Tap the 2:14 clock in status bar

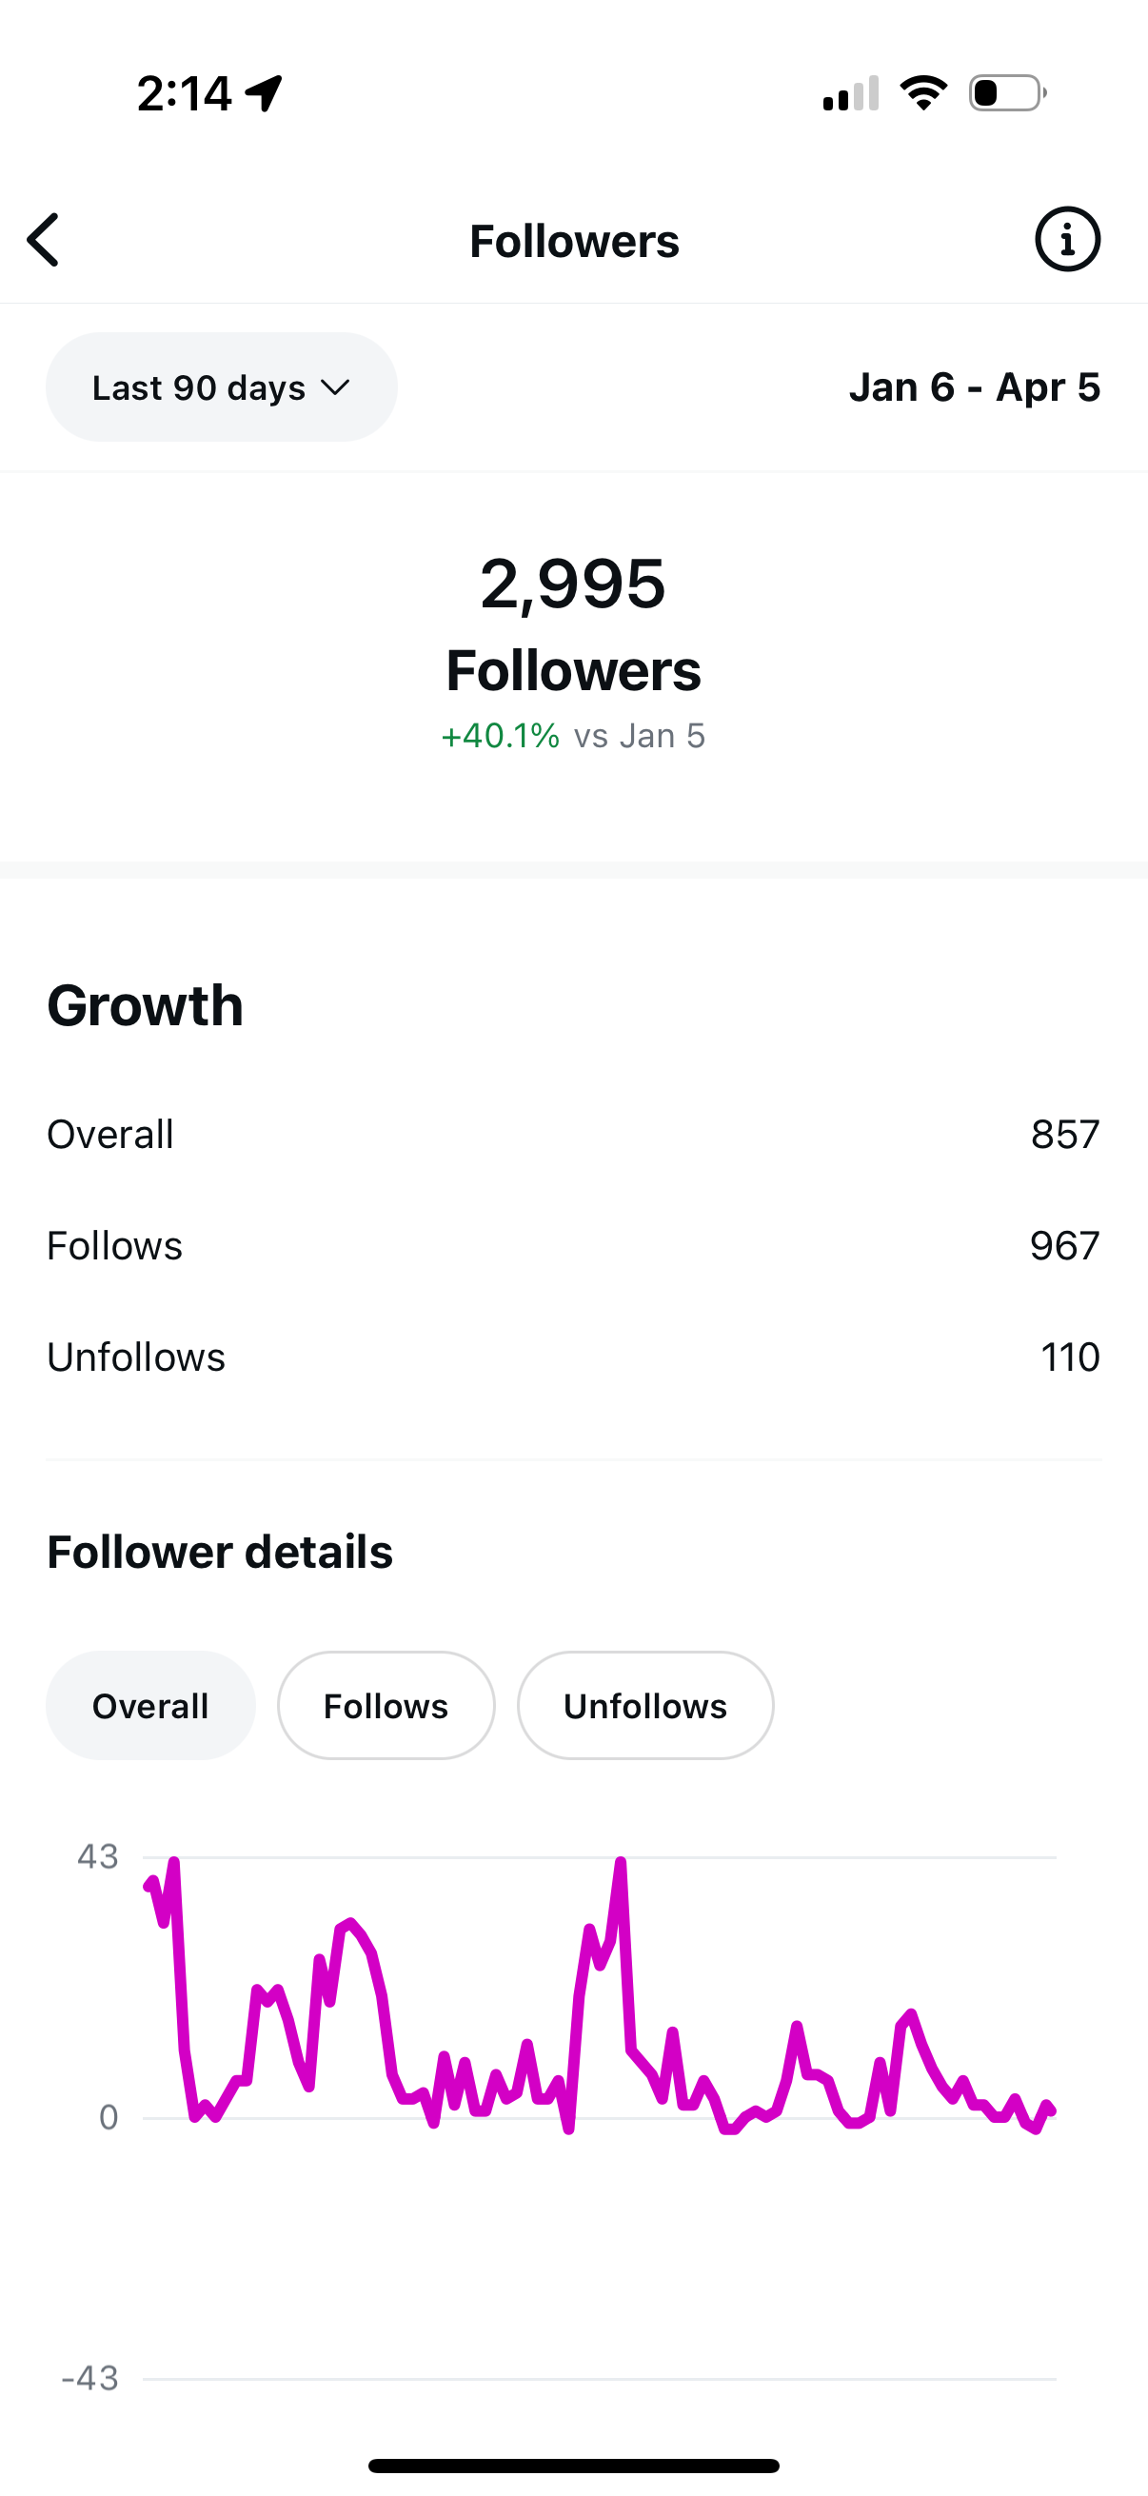coord(184,94)
